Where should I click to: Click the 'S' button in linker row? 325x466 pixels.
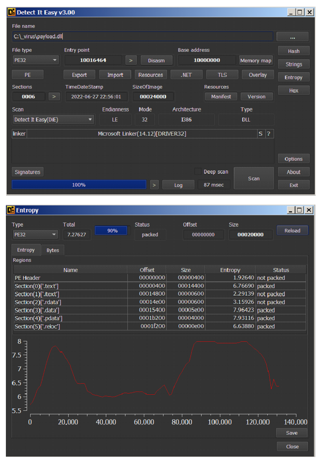[x=260, y=134]
